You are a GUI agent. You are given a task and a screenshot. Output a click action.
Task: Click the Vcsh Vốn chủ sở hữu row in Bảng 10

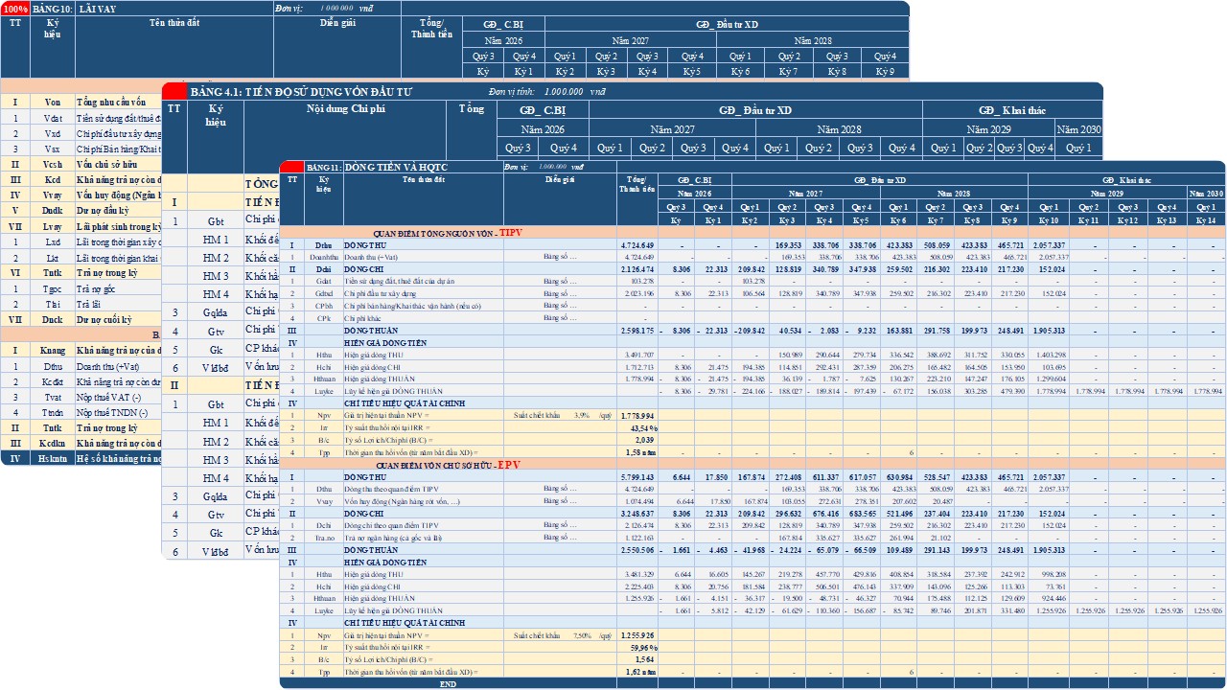pos(81,164)
